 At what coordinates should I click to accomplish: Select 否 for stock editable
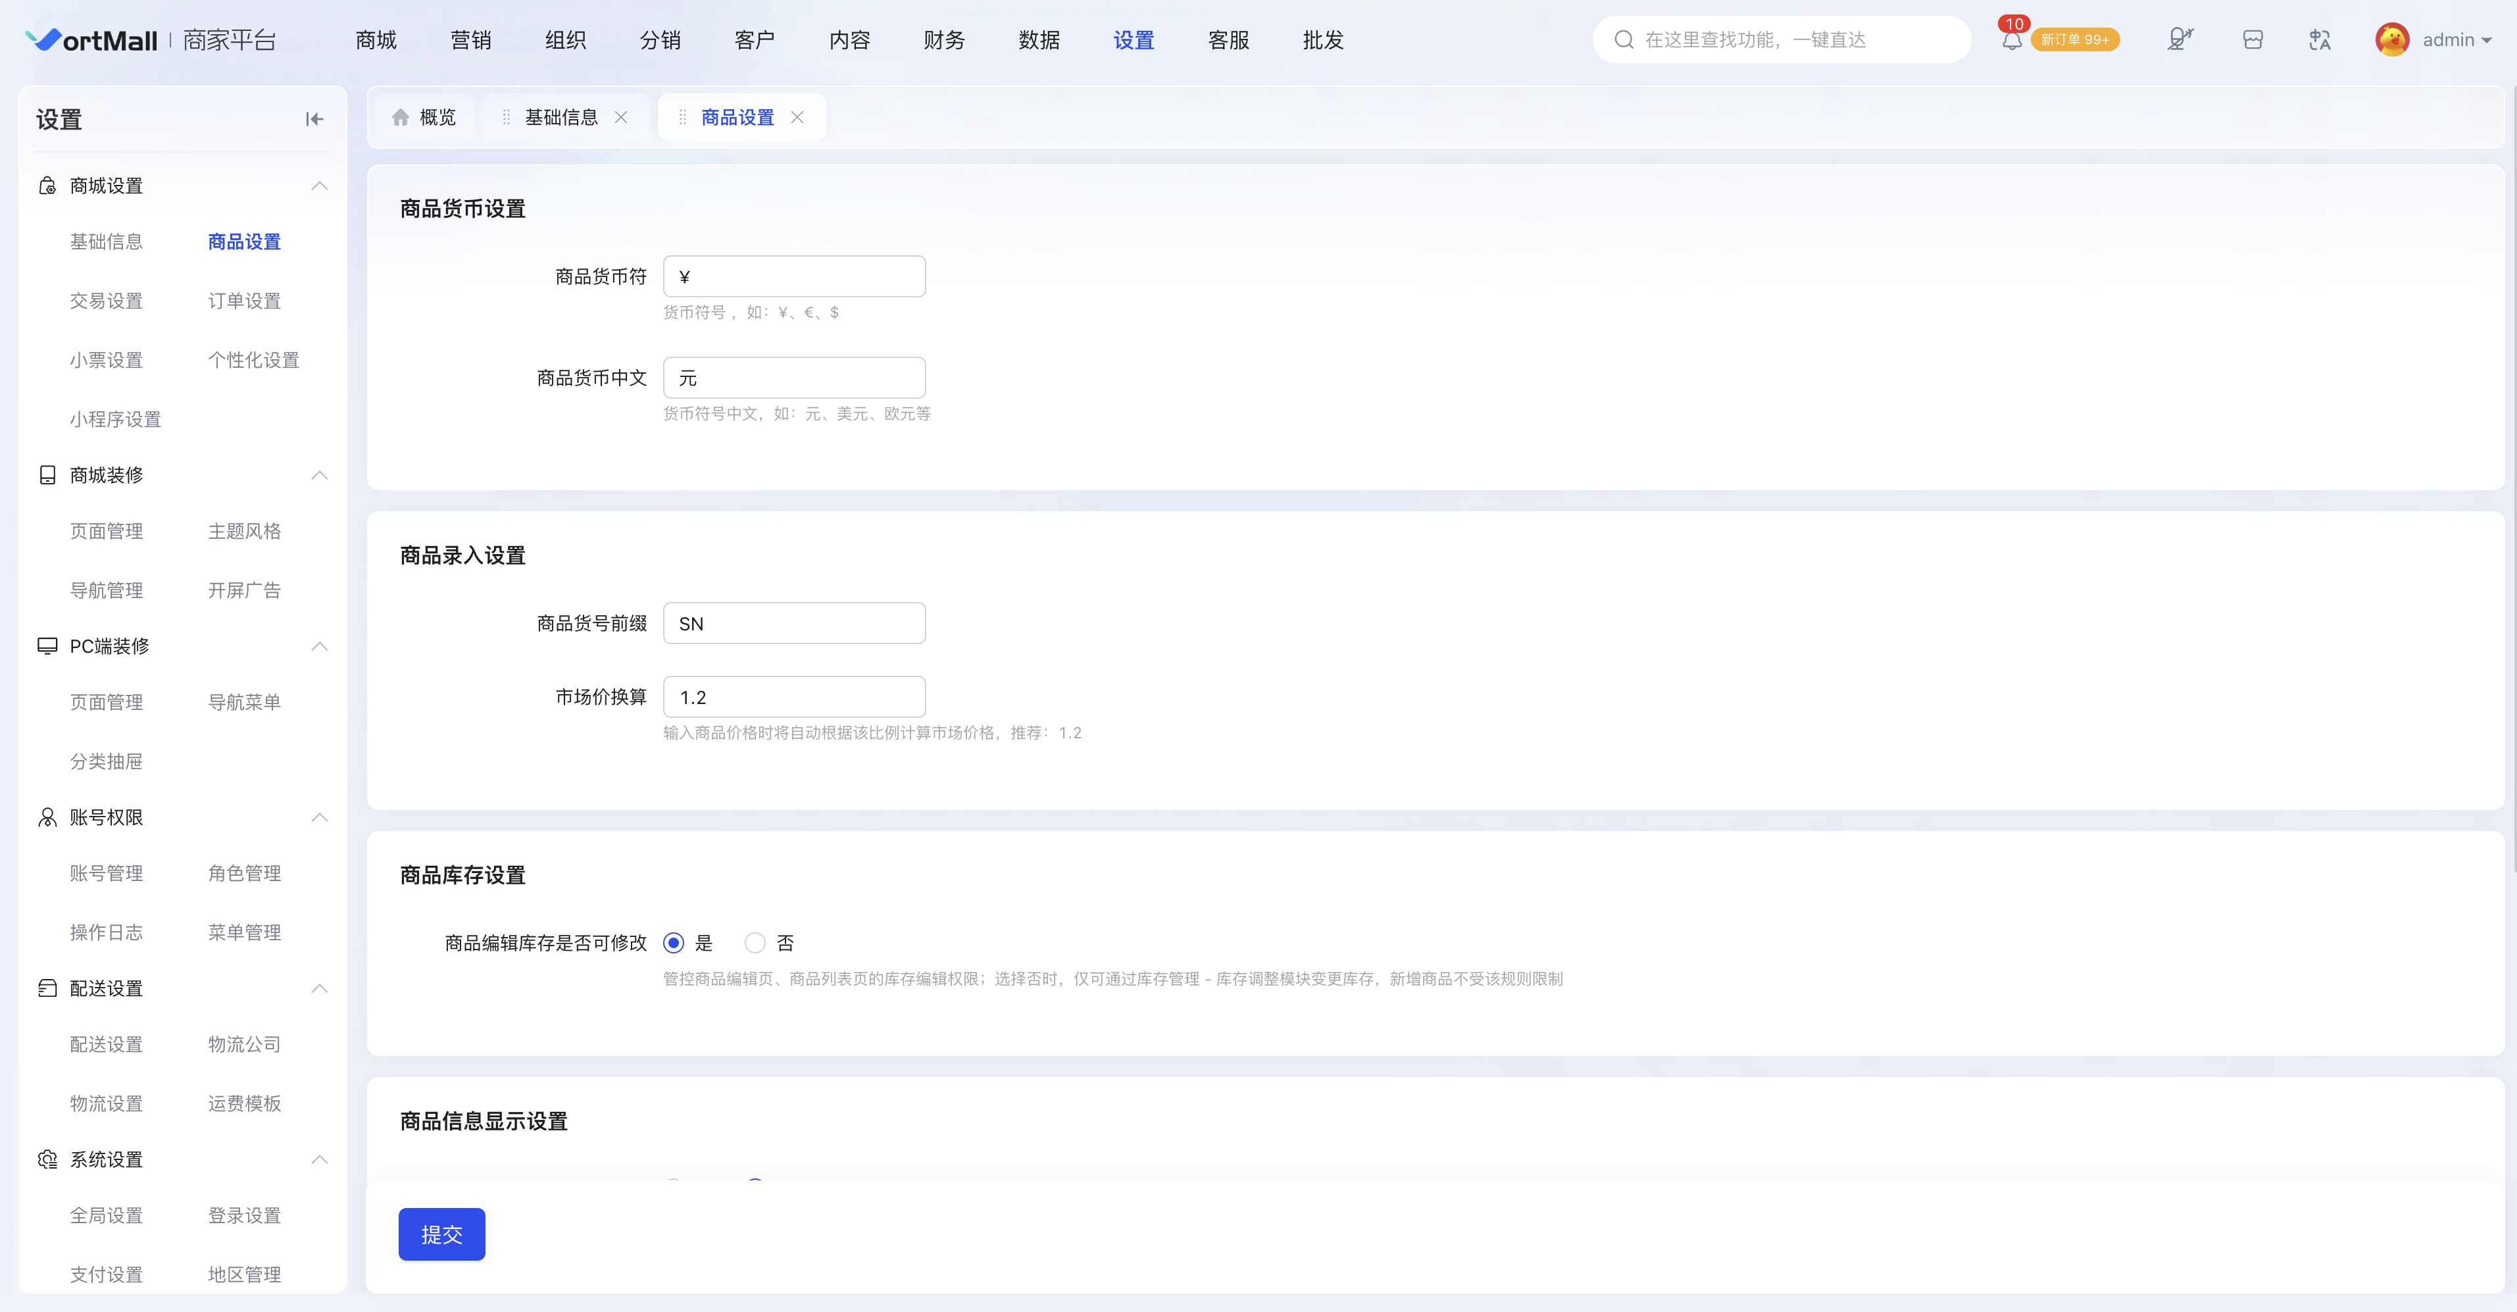[755, 943]
